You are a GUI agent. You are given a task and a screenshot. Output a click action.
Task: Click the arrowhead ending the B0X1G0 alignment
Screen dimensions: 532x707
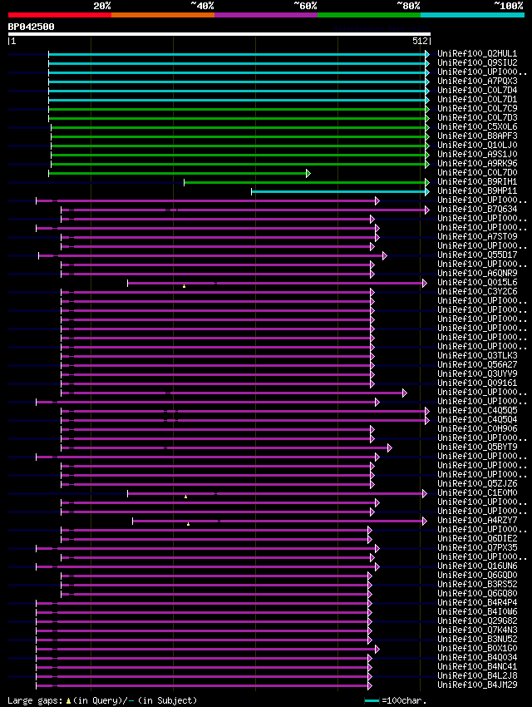pyautogui.click(x=377, y=649)
